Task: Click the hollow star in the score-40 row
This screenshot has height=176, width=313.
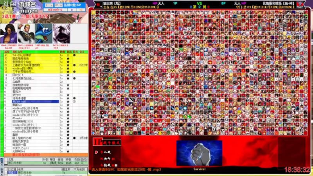Action: [68, 55]
